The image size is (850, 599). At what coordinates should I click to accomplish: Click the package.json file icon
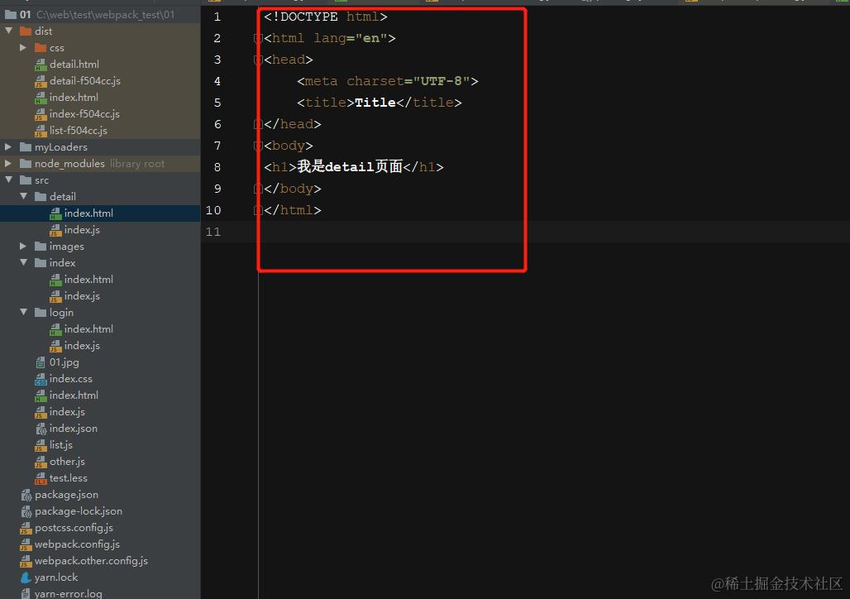coord(26,495)
